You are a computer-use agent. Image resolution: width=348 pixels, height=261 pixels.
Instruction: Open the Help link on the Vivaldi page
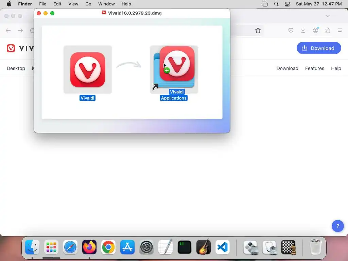(336, 68)
